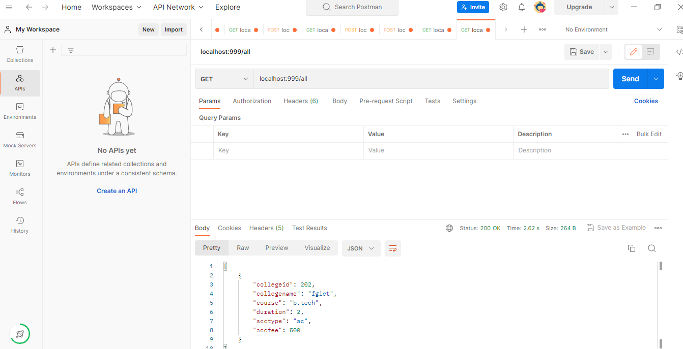
Task: Copy the response body with copy icon
Action: [x=632, y=248]
